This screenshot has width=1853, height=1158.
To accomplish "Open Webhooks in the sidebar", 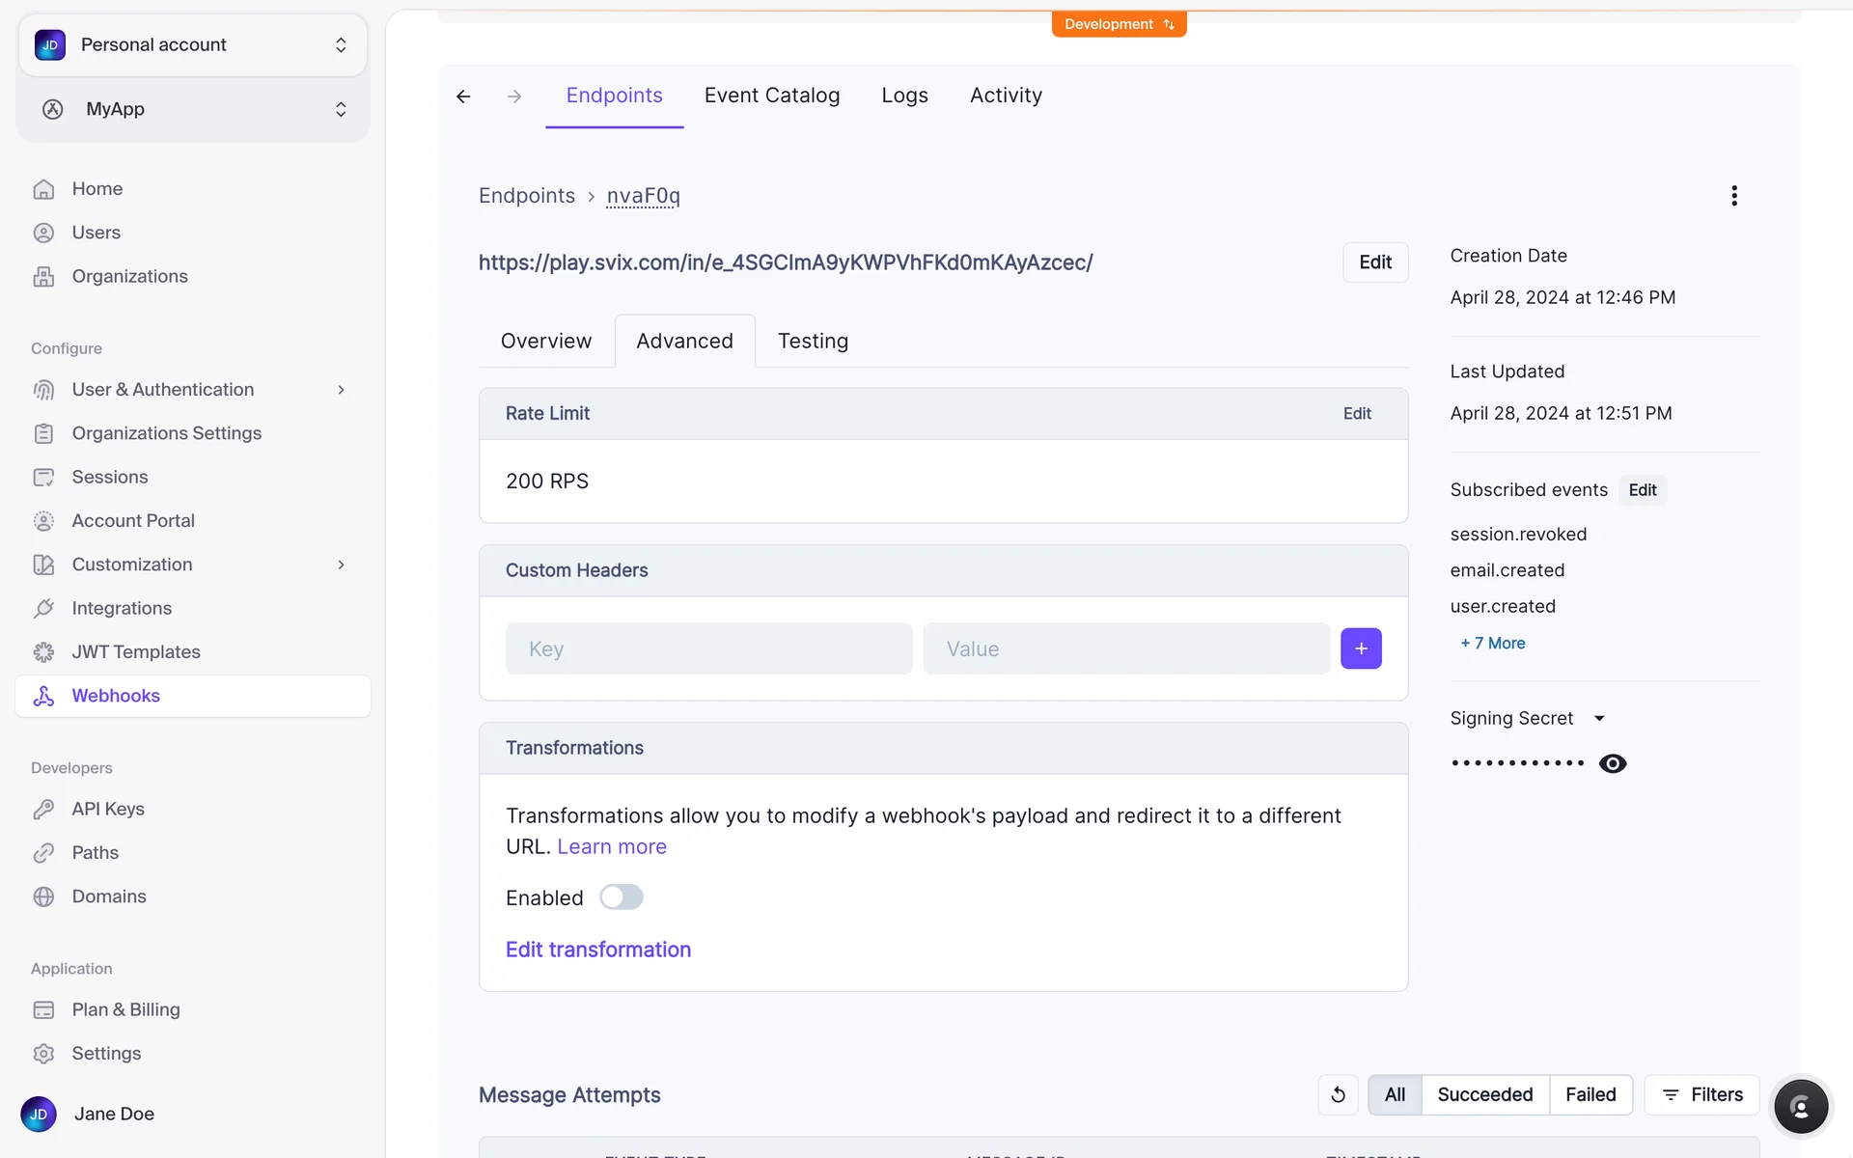I will [116, 696].
